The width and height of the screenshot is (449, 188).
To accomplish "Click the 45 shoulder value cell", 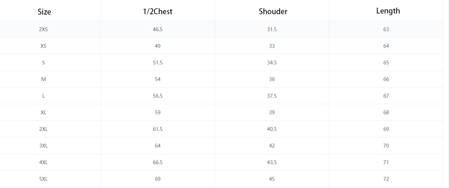I will (272, 179).
